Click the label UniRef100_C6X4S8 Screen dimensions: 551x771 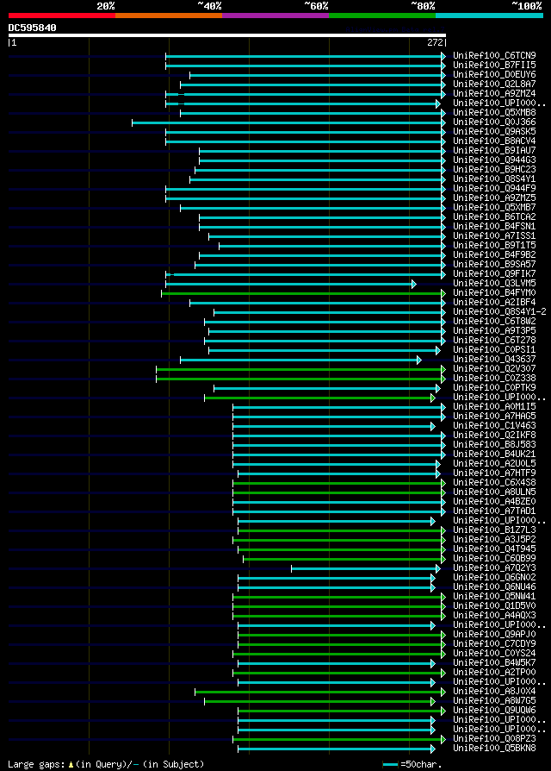pyautogui.click(x=494, y=482)
